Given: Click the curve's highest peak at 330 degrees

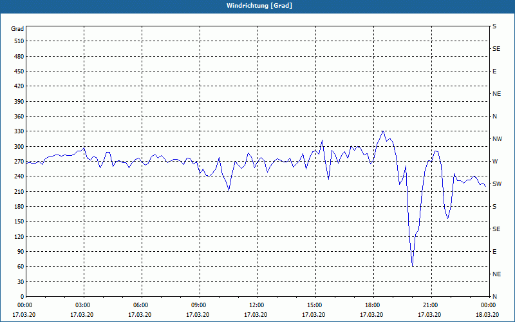Looking at the screenshot, I should pos(383,131).
